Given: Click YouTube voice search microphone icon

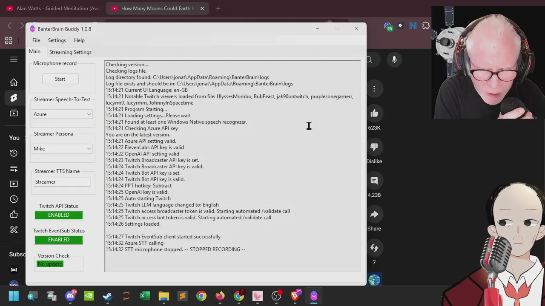Looking at the screenshot, I should 394,60.
